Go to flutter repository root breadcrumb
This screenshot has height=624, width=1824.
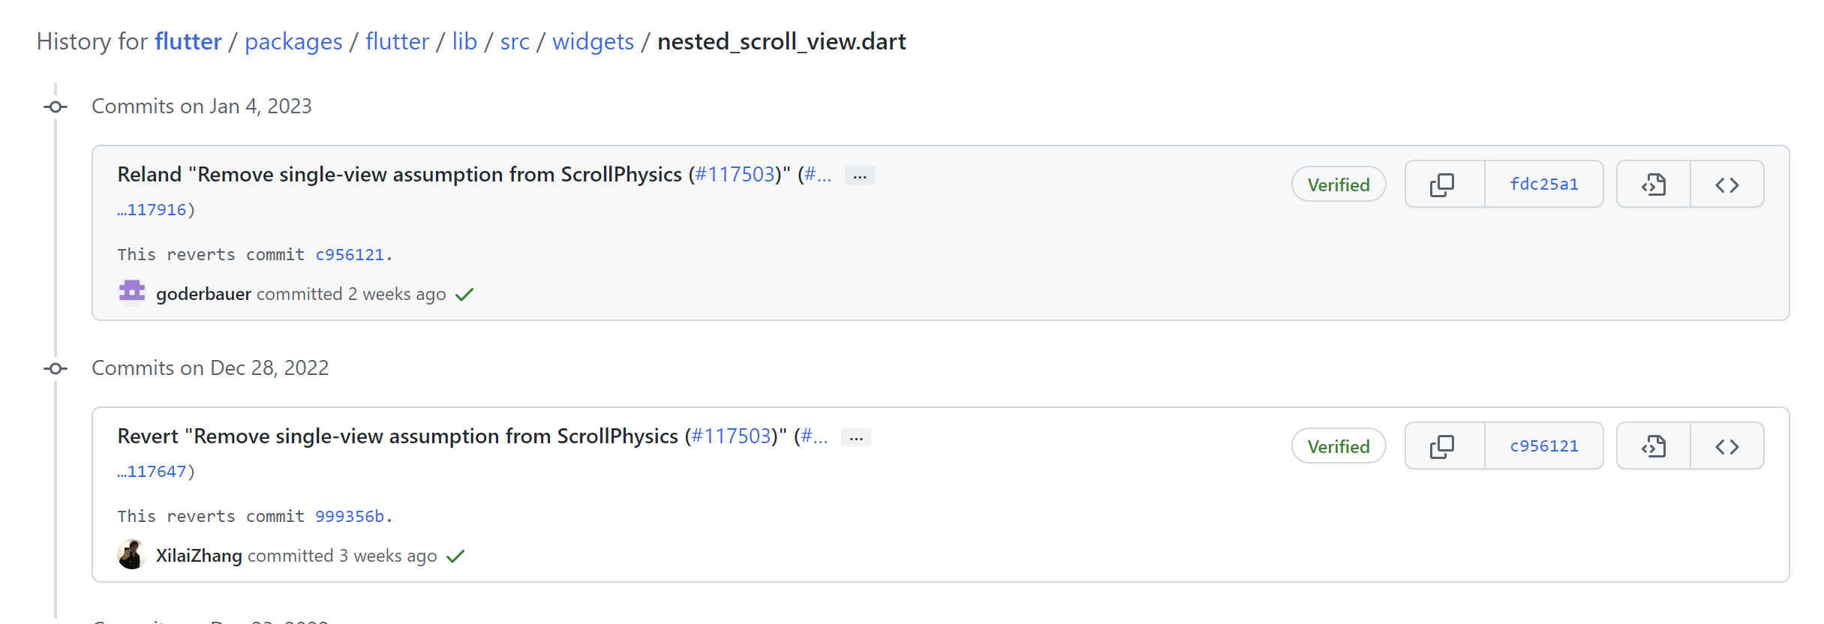click(x=188, y=41)
